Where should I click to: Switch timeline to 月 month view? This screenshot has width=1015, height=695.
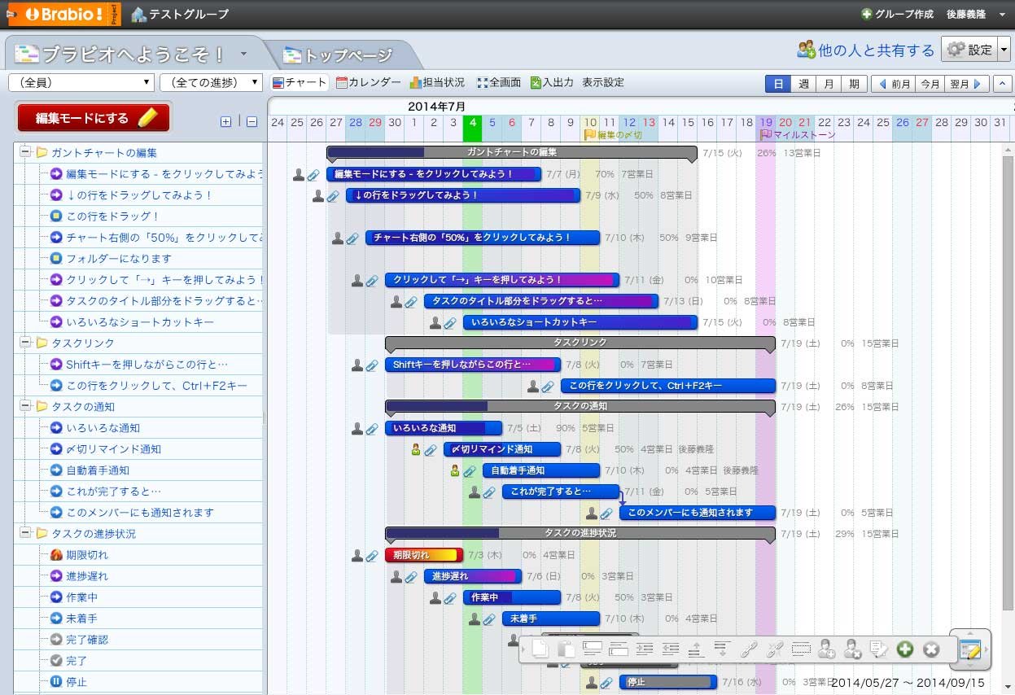tap(828, 83)
